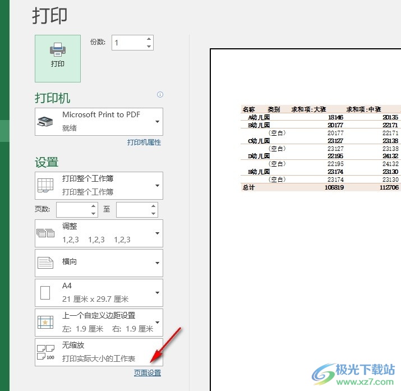Click the custom margins star icon
Image resolution: width=401 pixels, height=391 pixels.
[x=45, y=322]
